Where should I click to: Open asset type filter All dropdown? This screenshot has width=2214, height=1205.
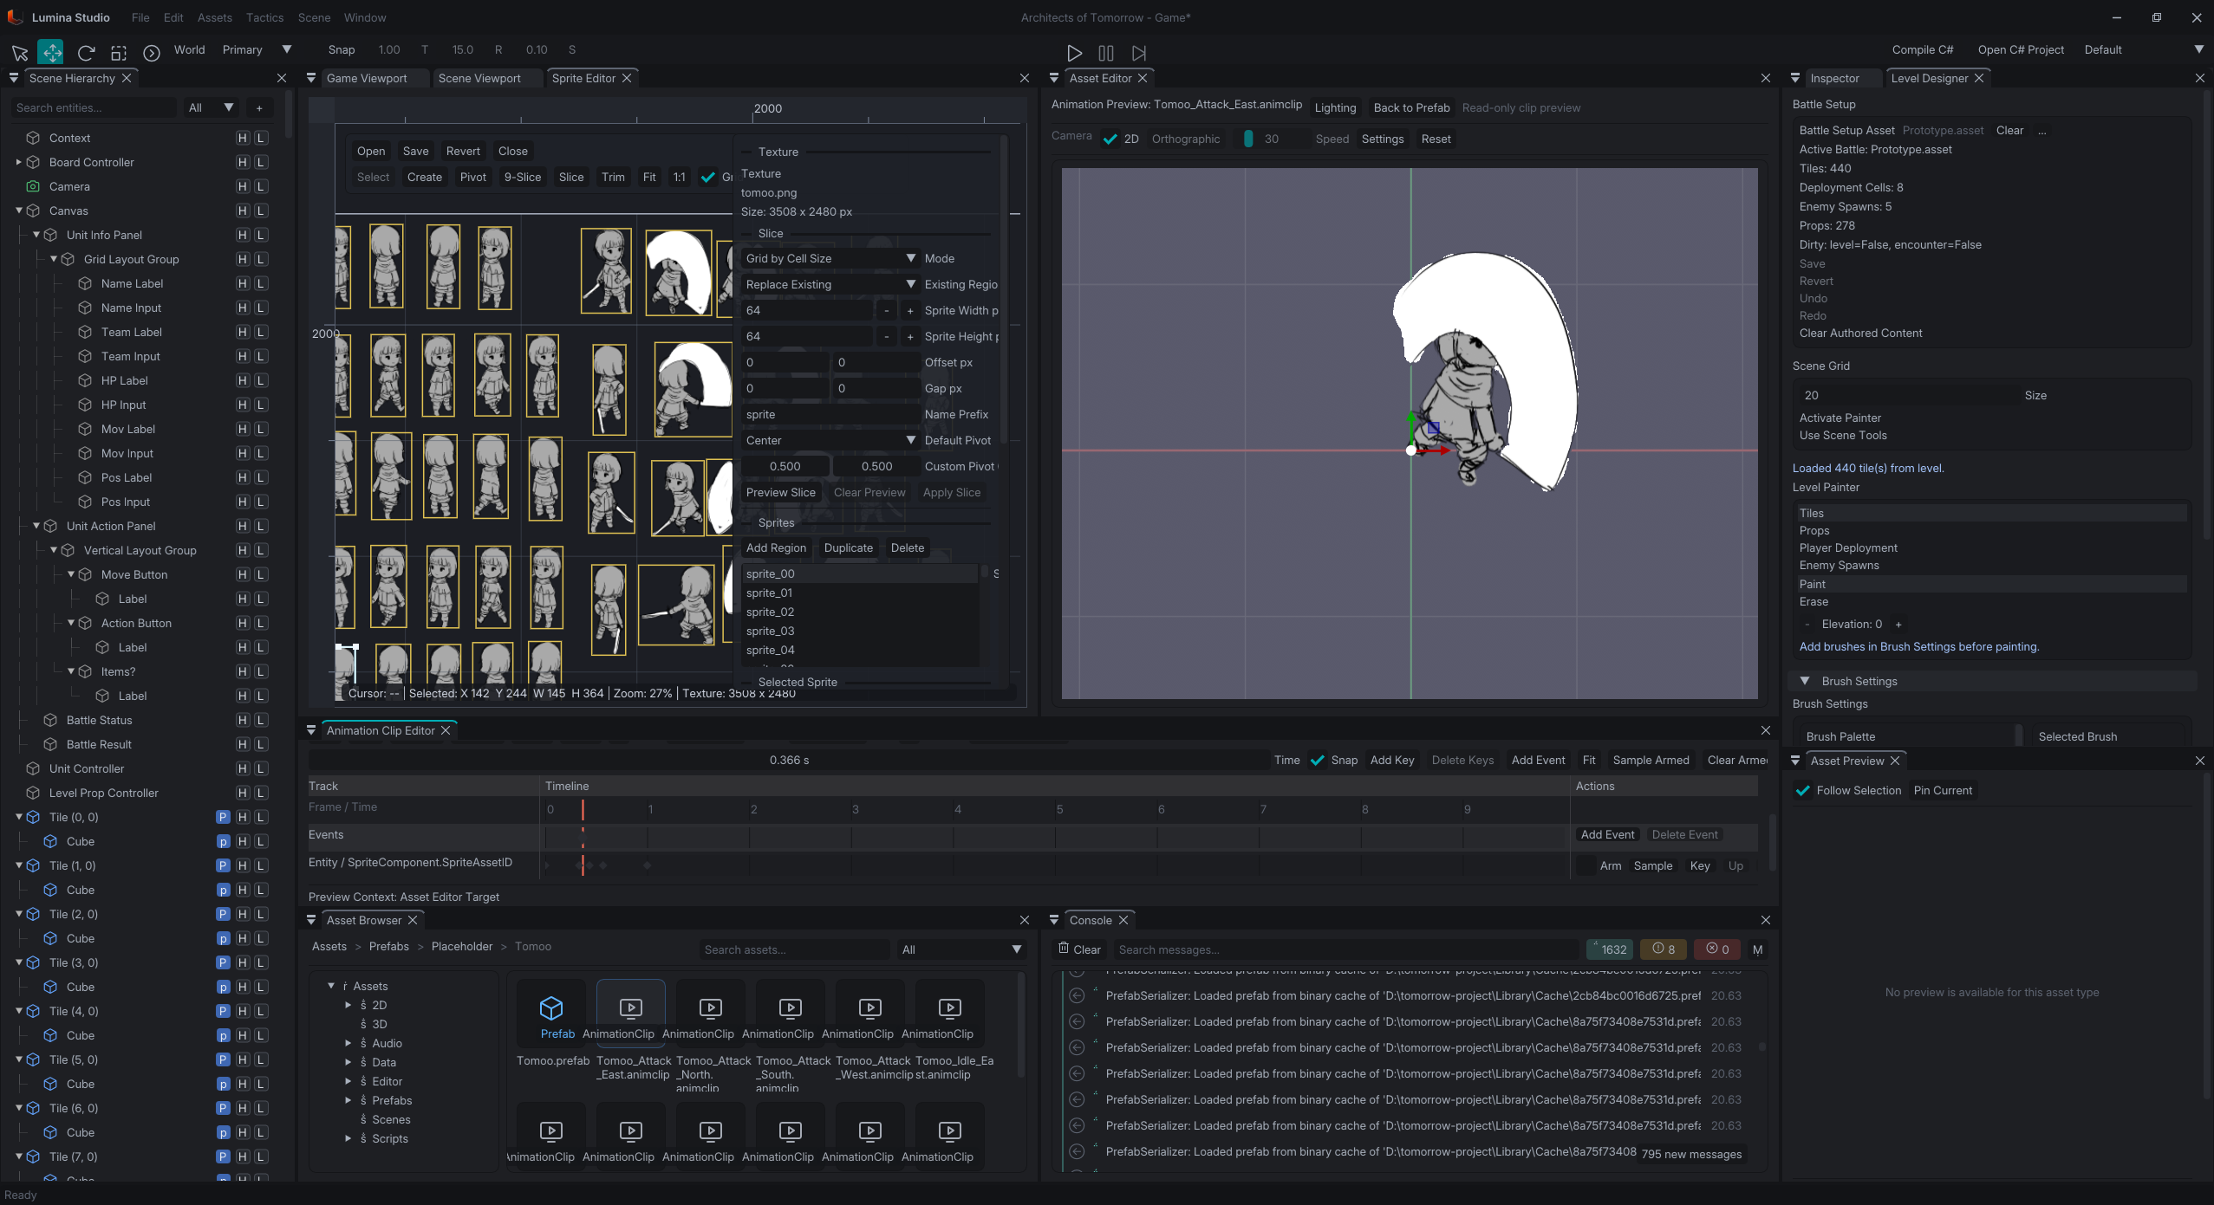962,949
